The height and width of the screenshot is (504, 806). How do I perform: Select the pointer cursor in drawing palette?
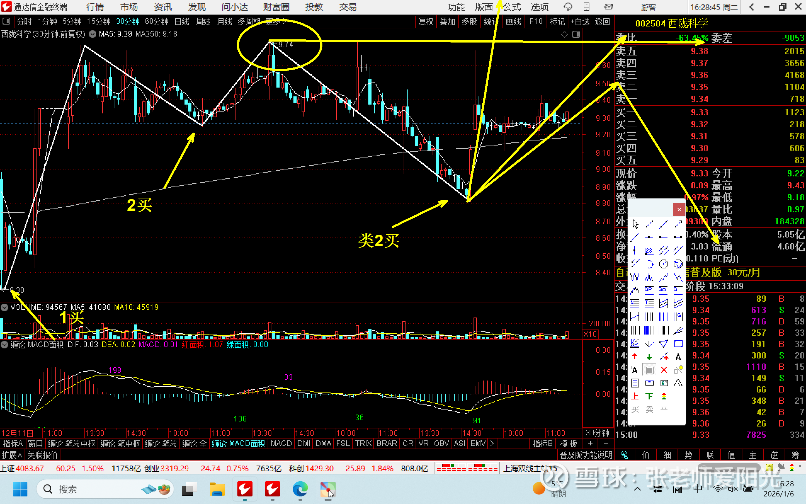pos(635,224)
